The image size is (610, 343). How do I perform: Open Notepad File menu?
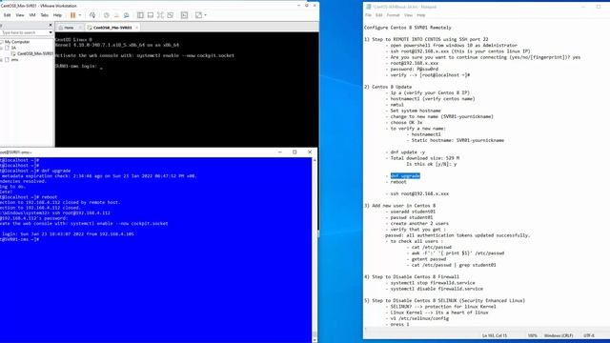click(x=368, y=15)
